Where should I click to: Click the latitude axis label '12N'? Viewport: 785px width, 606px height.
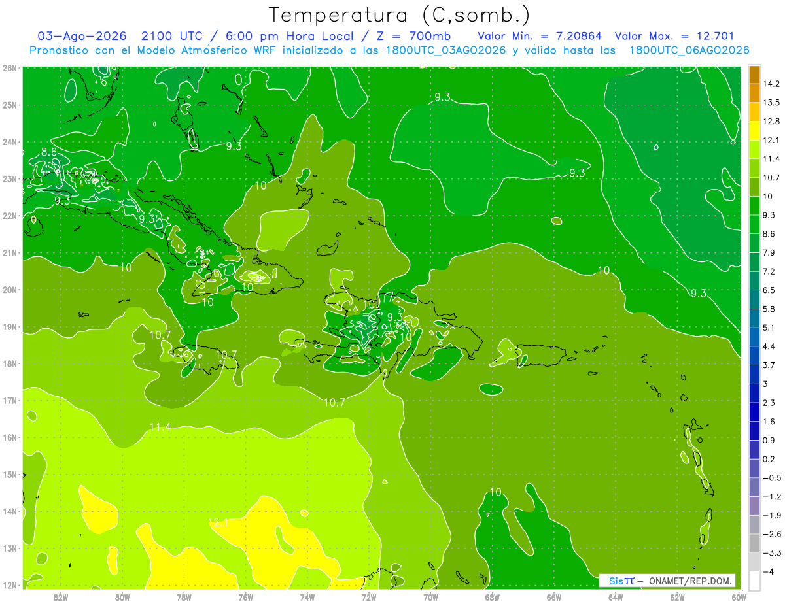10,585
